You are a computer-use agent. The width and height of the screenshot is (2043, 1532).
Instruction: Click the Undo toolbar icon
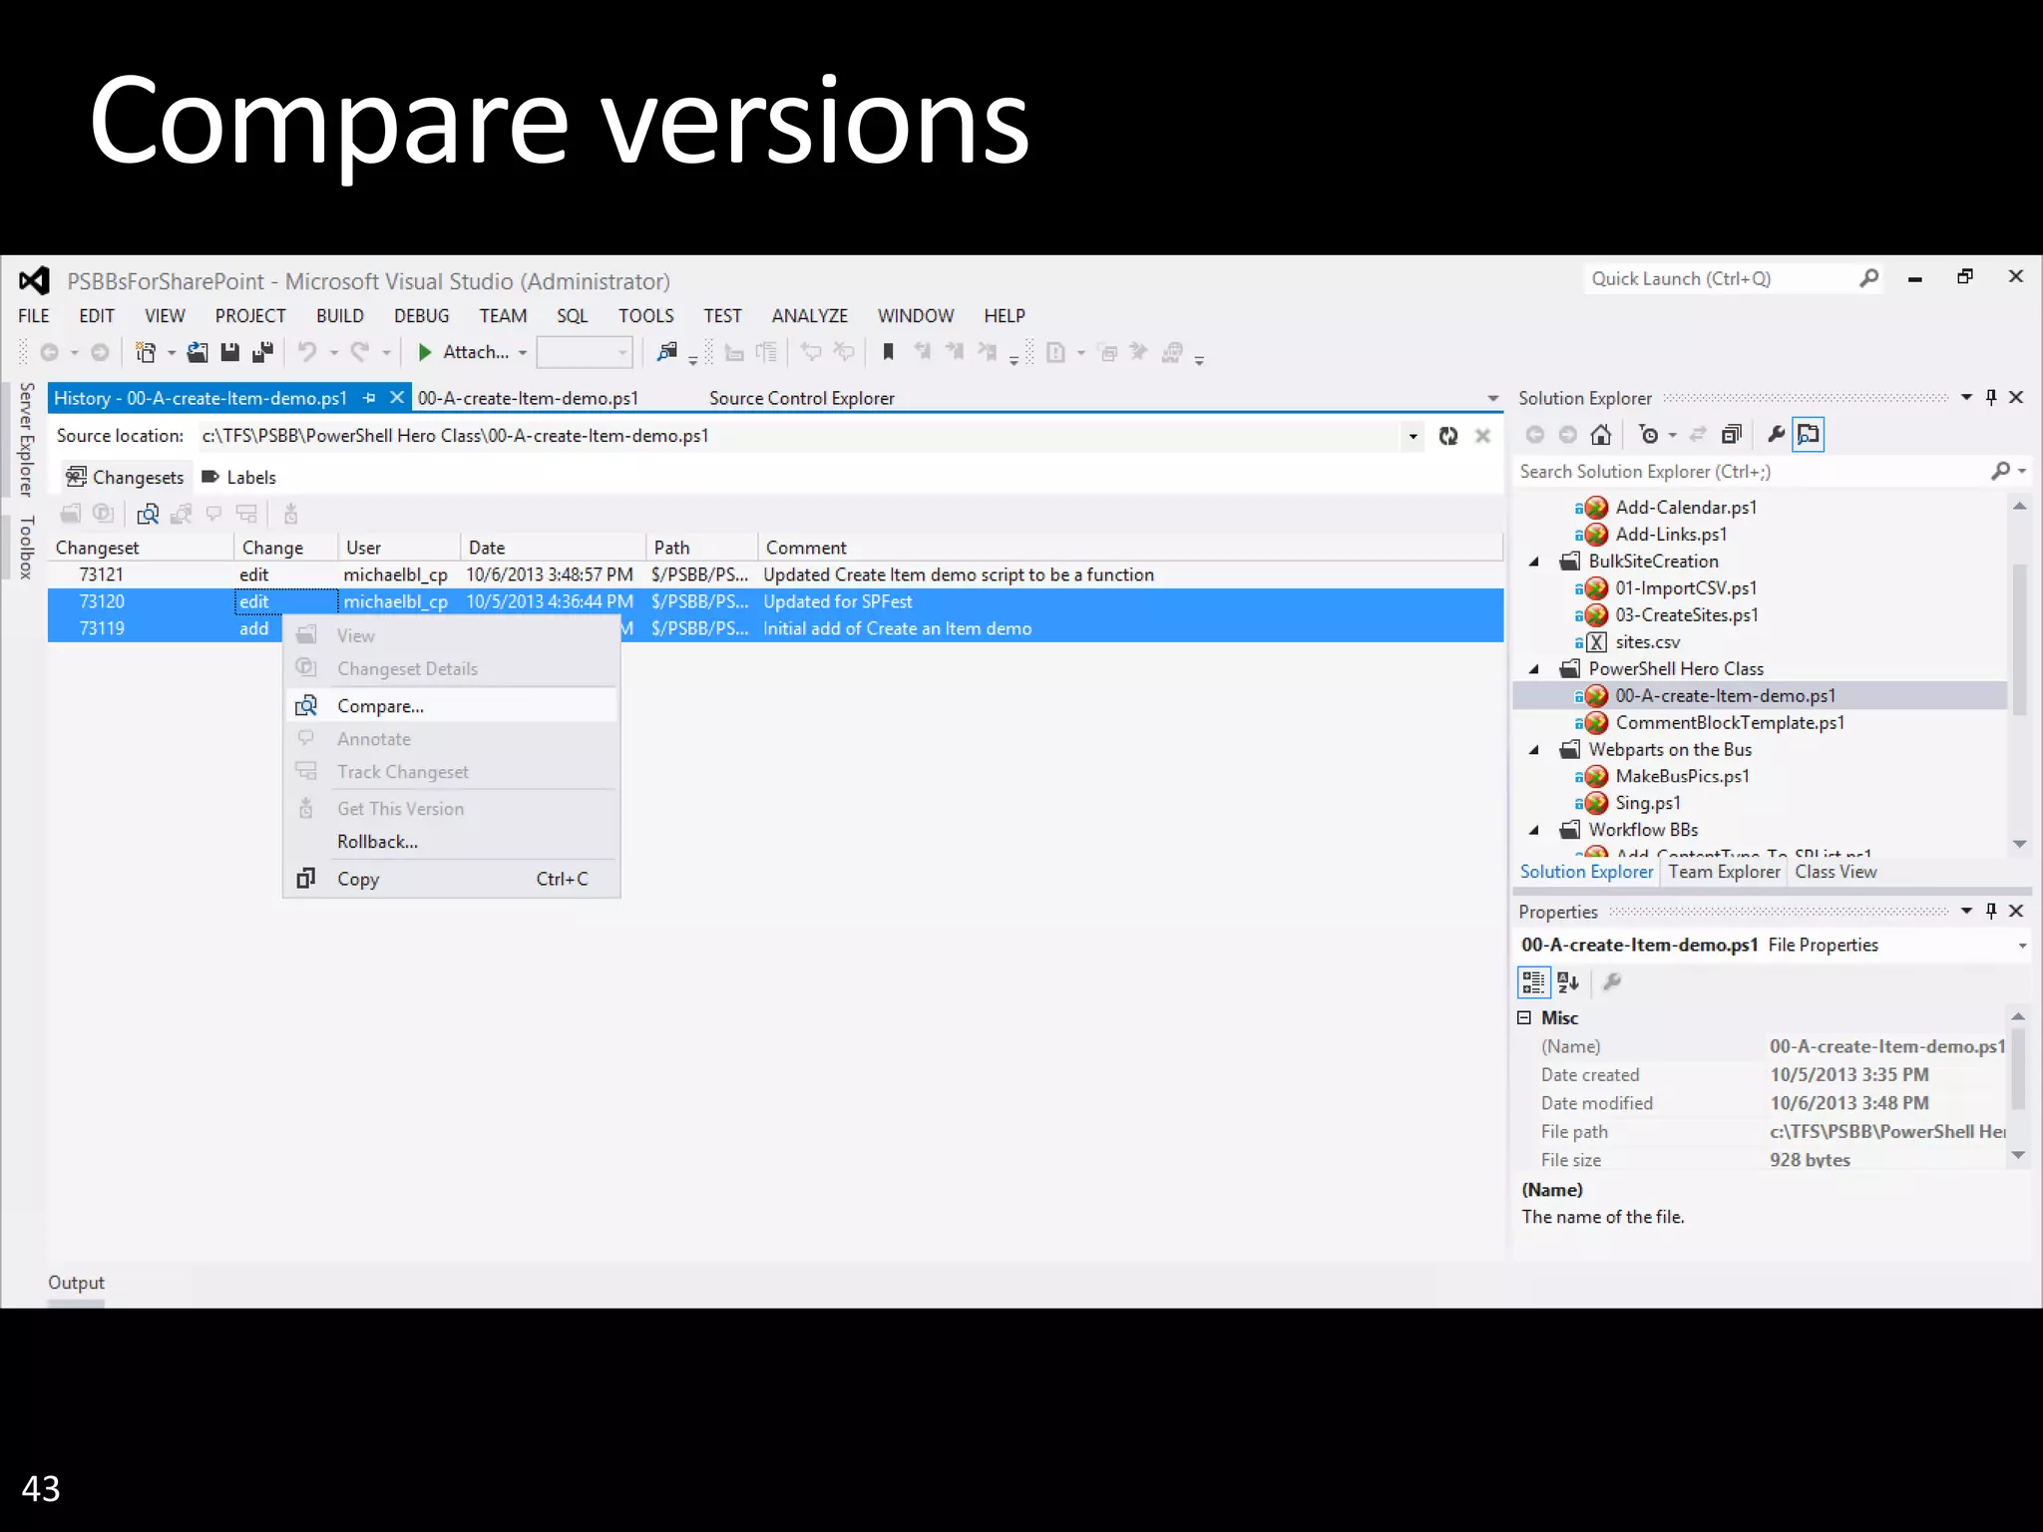coord(307,351)
